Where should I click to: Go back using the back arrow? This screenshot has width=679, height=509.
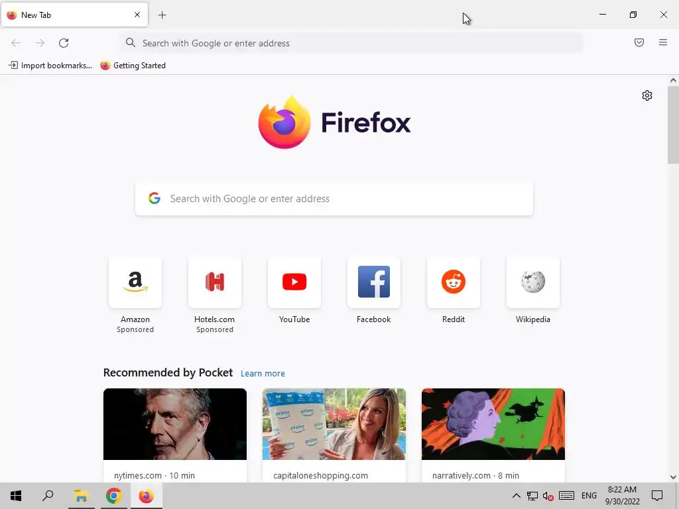click(16, 43)
